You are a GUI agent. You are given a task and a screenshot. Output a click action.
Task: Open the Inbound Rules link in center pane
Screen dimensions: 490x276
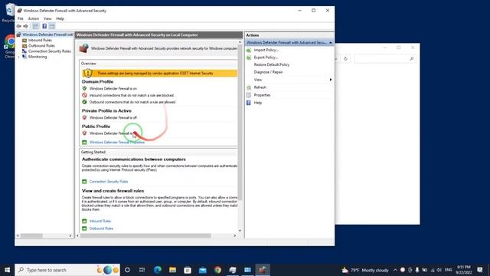[100, 221]
